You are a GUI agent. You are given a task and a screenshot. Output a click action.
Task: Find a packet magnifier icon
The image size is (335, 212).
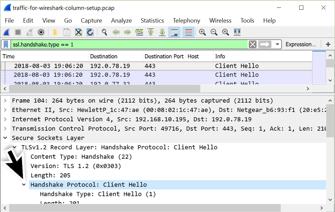(104, 32)
